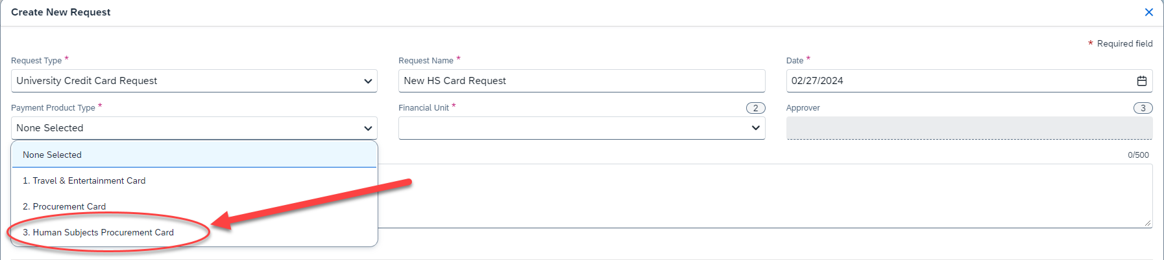Click the Approver step 3 badge
Viewport: 1164px width, 260px height.
point(1143,108)
